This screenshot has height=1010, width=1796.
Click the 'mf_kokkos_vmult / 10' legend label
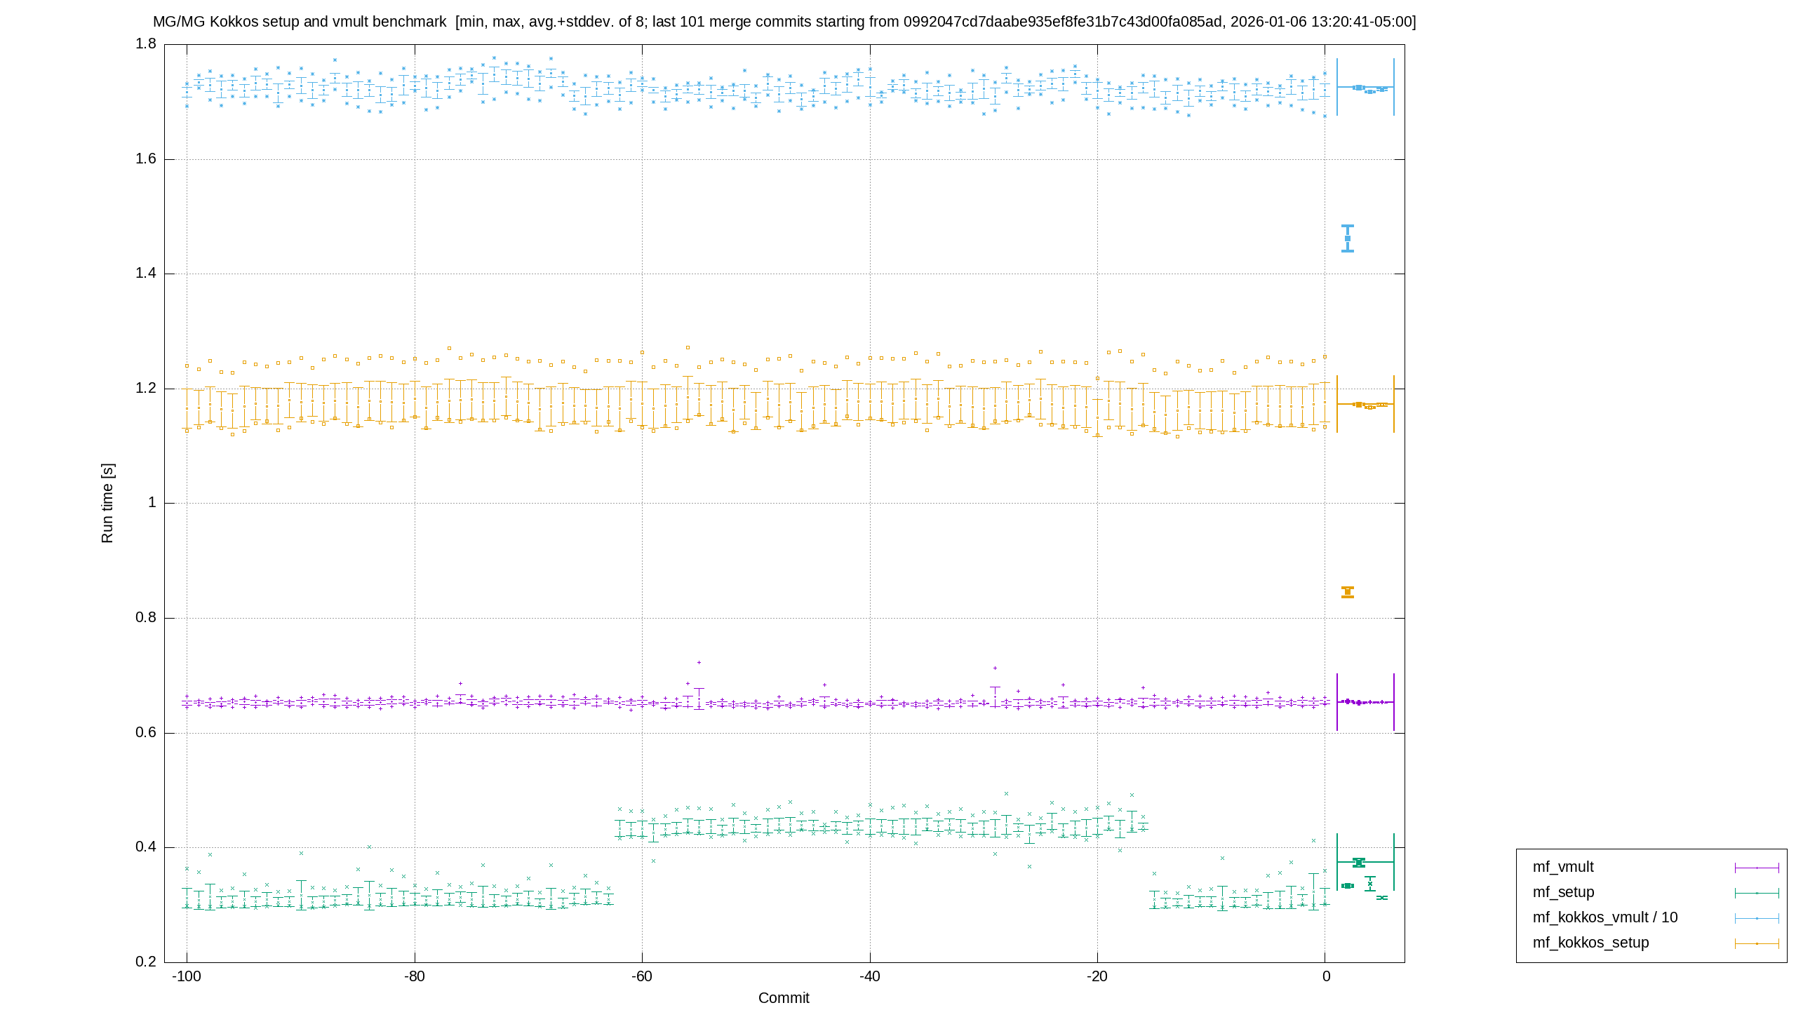[x=1605, y=917]
